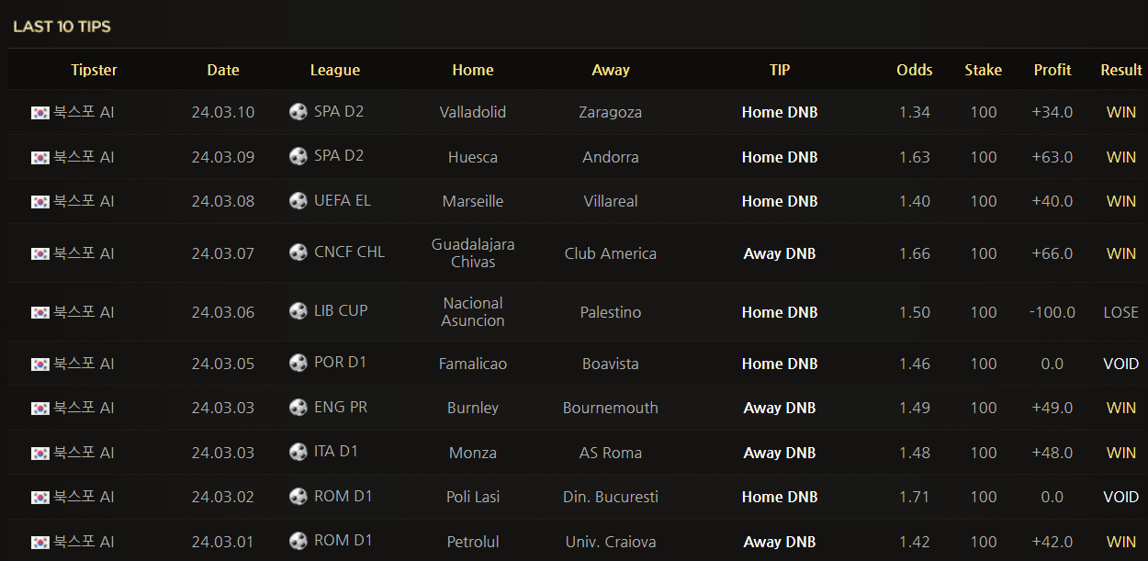This screenshot has width=1148, height=561.
Task: Click the Korean flag in the Petrolul row
Action: click(x=40, y=543)
